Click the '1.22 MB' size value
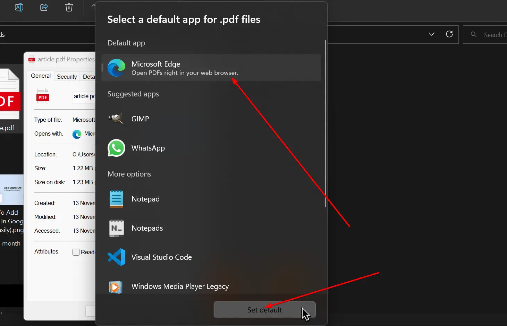 coord(83,168)
